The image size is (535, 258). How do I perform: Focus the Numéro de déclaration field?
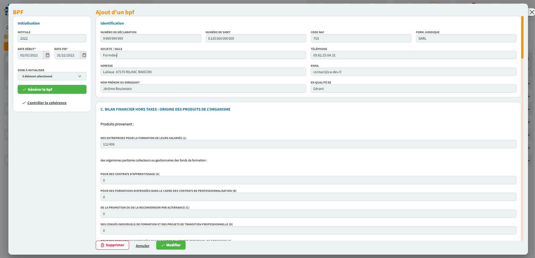pyautogui.click(x=151, y=39)
